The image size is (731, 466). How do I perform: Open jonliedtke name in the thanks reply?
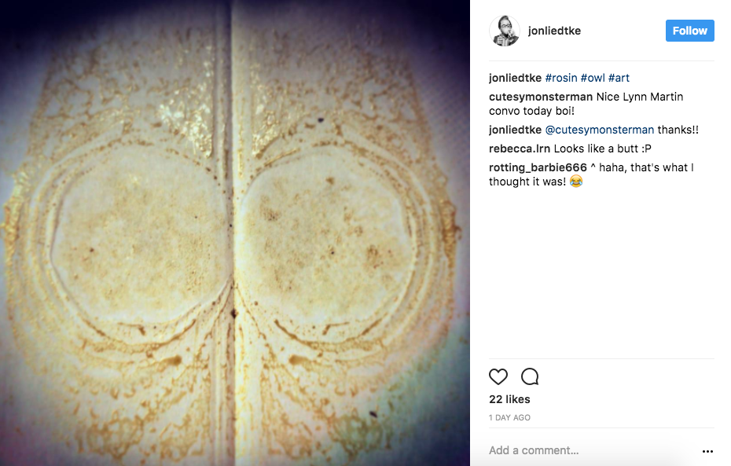coord(515,130)
